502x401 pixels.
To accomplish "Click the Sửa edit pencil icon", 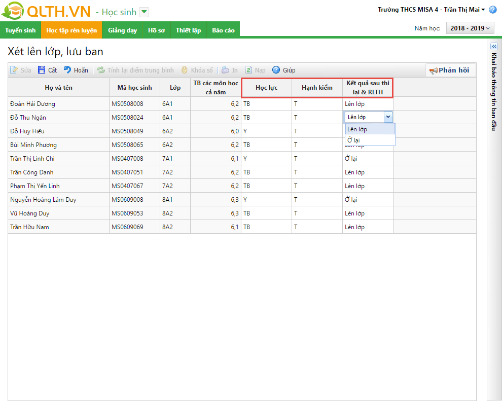I will [x=14, y=70].
